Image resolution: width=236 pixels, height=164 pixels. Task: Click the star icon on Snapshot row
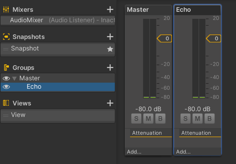point(110,49)
